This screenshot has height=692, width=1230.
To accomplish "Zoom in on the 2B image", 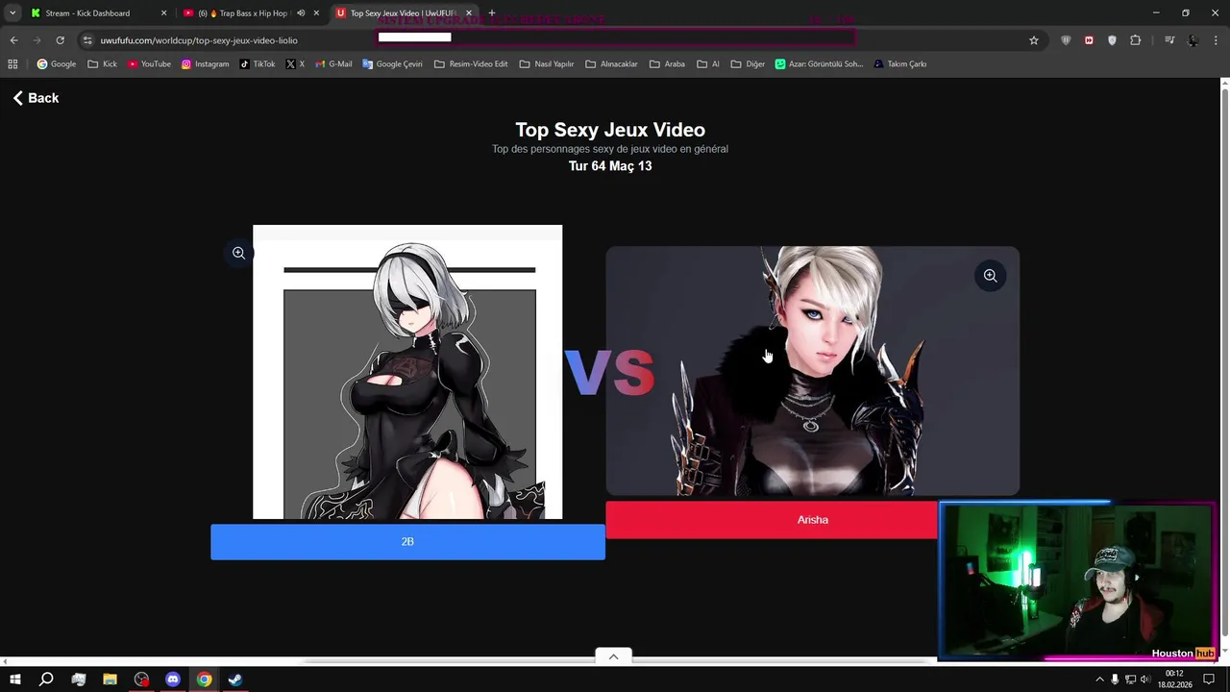I will coord(238,253).
